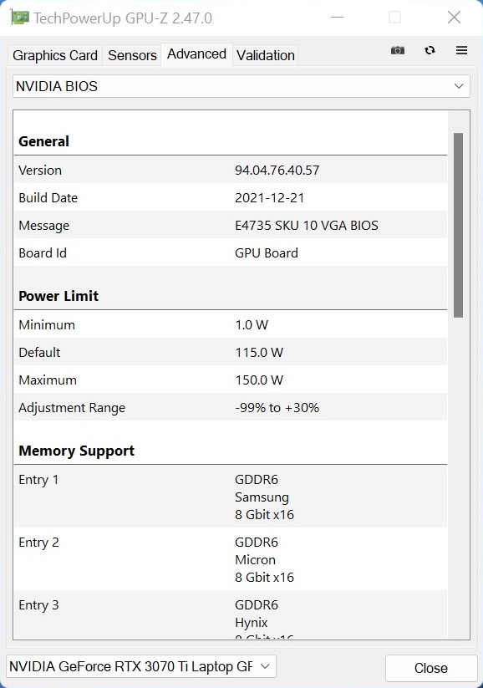Open the Sensors tab
This screenshot has height=688, width=483.
(132, 56)
